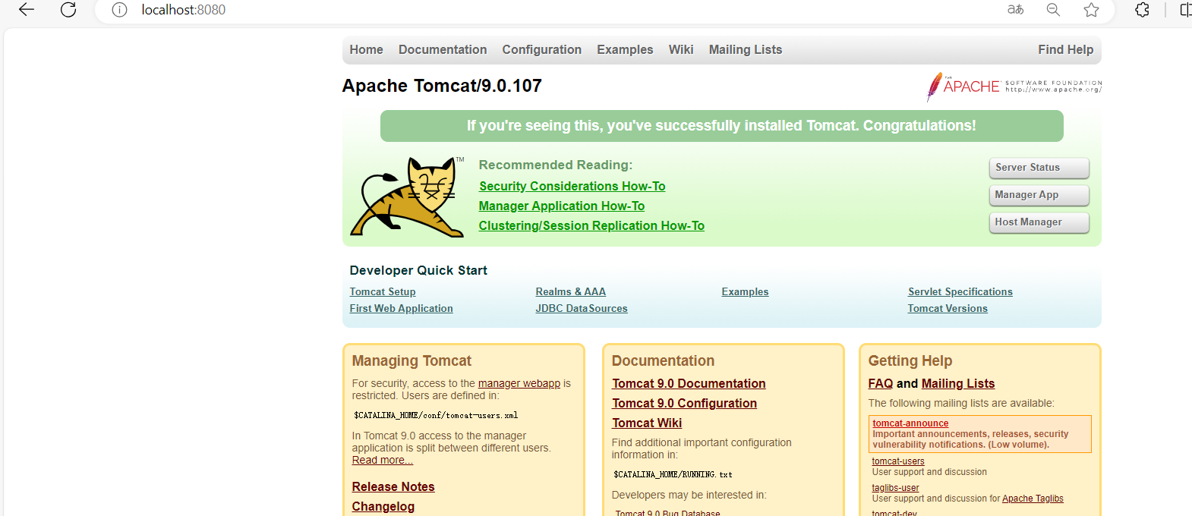1192x516 pixels.
Task: Click the zoom magnifier icon in address bar
Action: 1053,10
